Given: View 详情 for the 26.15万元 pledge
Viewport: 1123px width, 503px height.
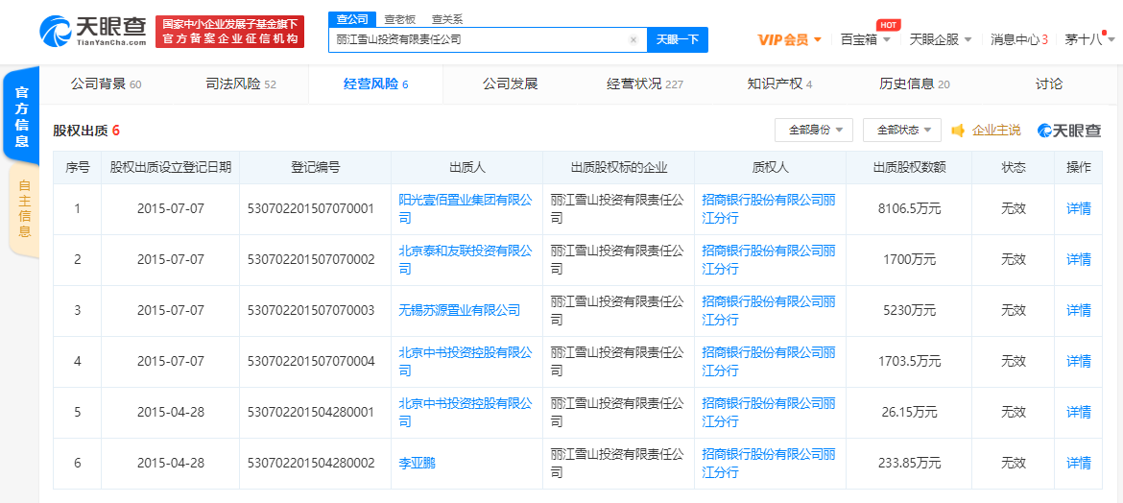Looking at the screenshot, I should point(1079,412).
